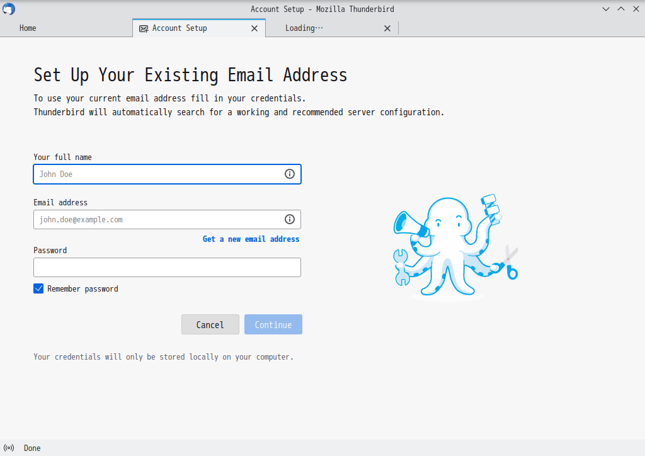This screenshot has height=456, width=645.
Task: Click the Continue button
Action: click(273, 324)
